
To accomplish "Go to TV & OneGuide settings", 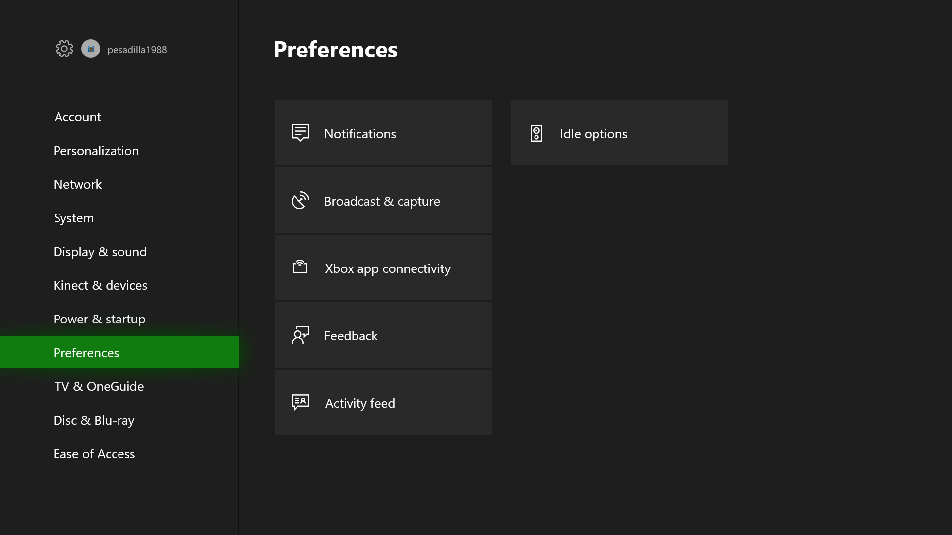I will tap(99, 386).
